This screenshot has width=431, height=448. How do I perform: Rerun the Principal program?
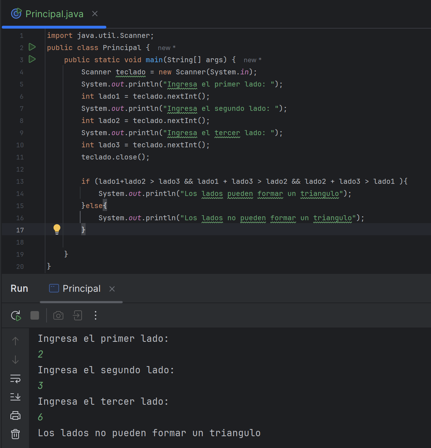(x=16, y=315)
